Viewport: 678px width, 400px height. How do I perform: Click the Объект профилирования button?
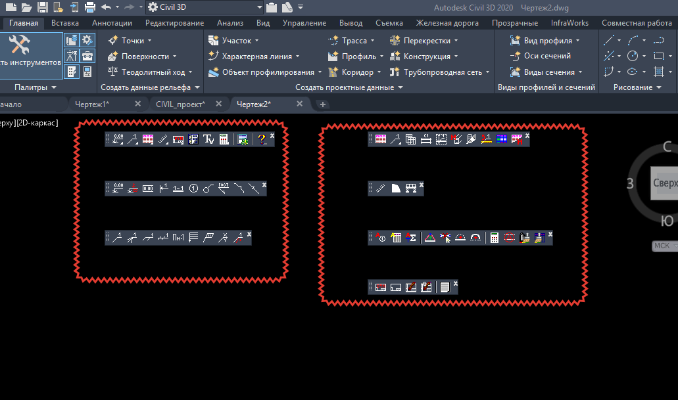[x=261, y=72]
